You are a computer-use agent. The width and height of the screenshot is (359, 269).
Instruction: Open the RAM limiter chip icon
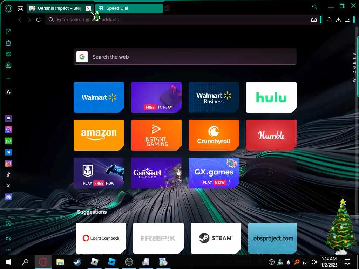[8, 65]
